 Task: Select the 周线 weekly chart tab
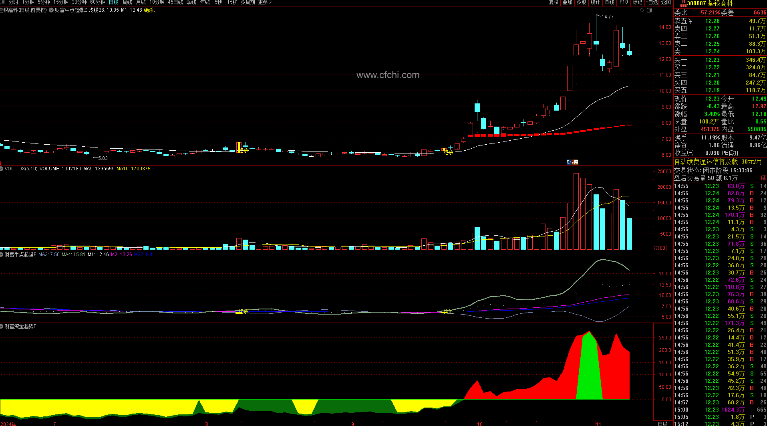[127, 2]
